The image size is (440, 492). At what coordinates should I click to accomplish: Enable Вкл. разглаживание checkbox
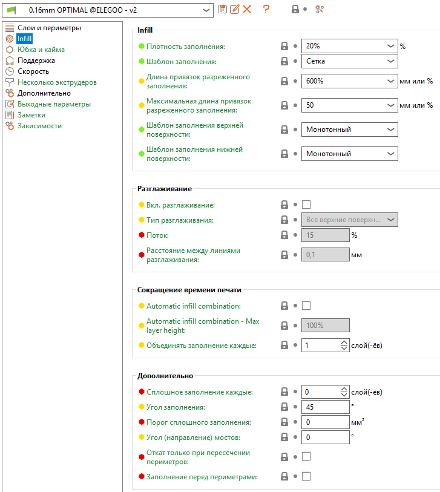306,205
